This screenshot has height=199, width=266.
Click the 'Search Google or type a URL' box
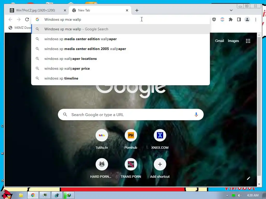point(131,115)
